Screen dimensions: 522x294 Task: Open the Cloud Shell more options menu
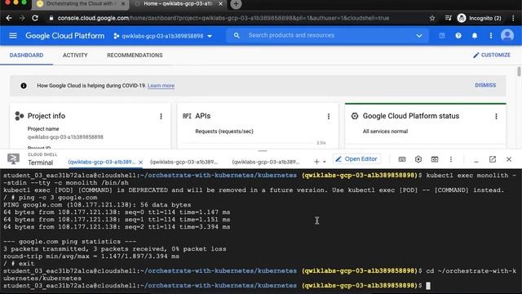tap(451, 159)
